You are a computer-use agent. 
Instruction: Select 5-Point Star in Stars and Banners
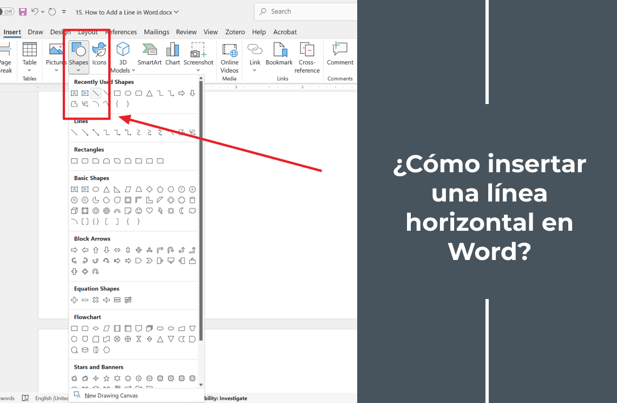tap(107, 379)
